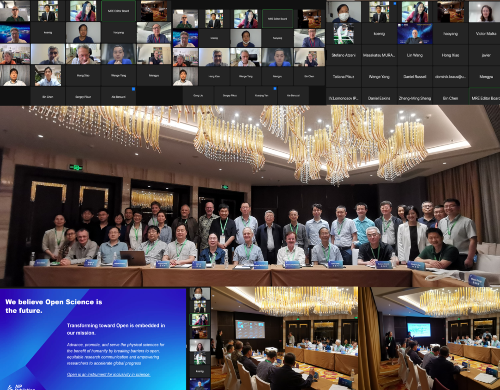
Task: Pick the "Daniel Eakins" participant tile
Action: 379,98
